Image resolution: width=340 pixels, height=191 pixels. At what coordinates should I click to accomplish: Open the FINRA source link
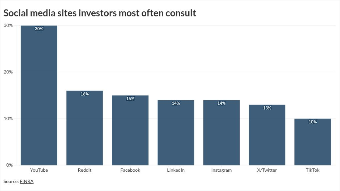(x=27, y=181)
